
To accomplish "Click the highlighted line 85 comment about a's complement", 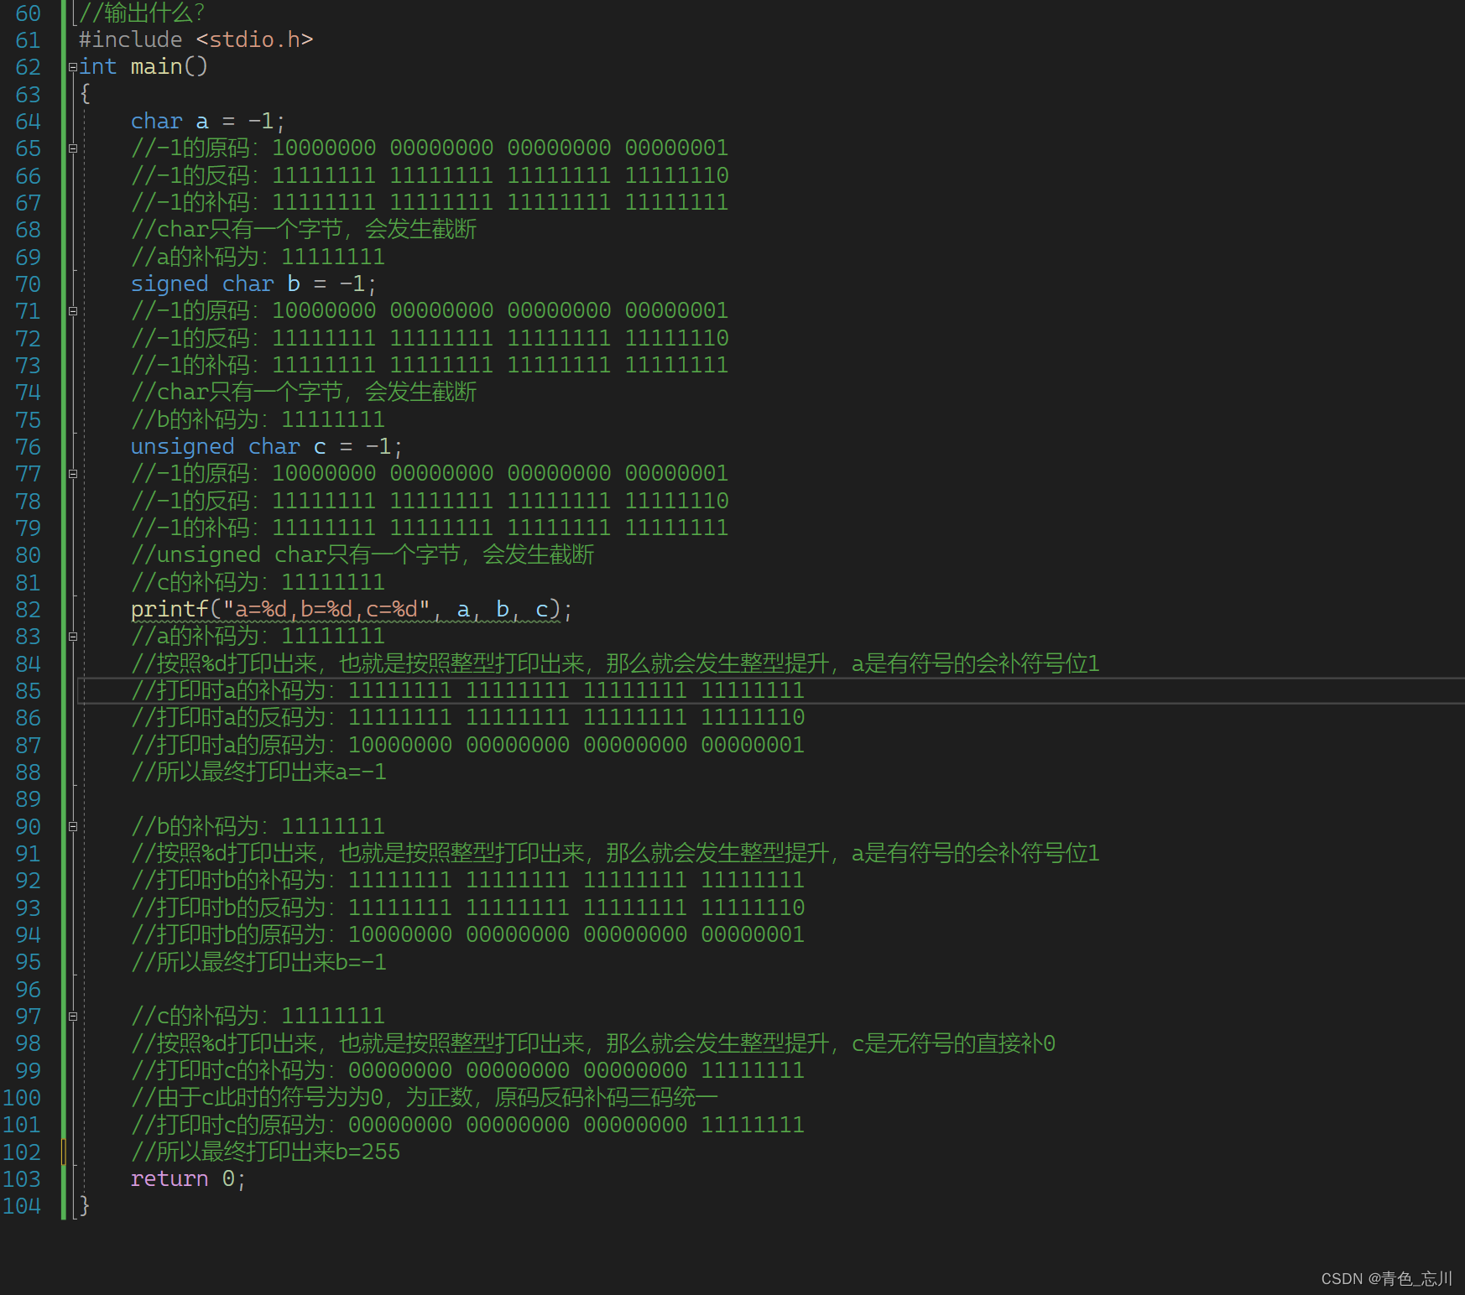I will click(467, 691).
